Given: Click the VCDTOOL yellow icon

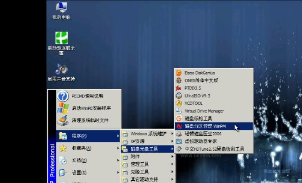Looking at the screenshot, I should (179, 103).
